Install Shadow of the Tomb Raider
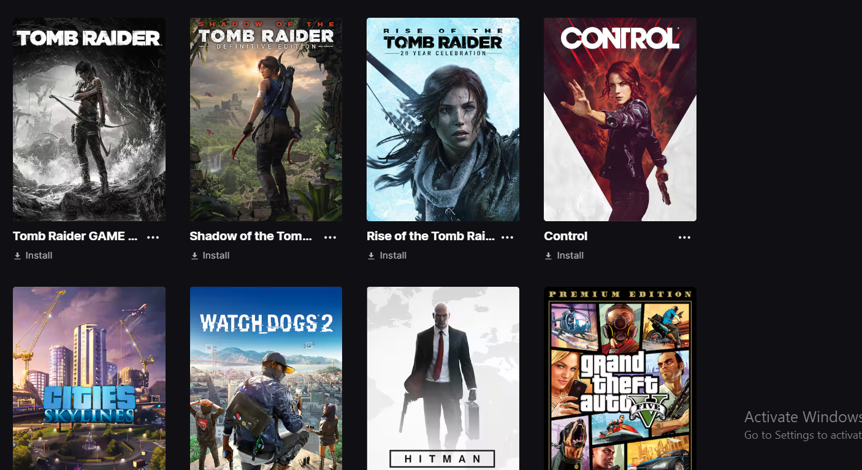This screenshot has height=470, width=862. coord(216,256)
